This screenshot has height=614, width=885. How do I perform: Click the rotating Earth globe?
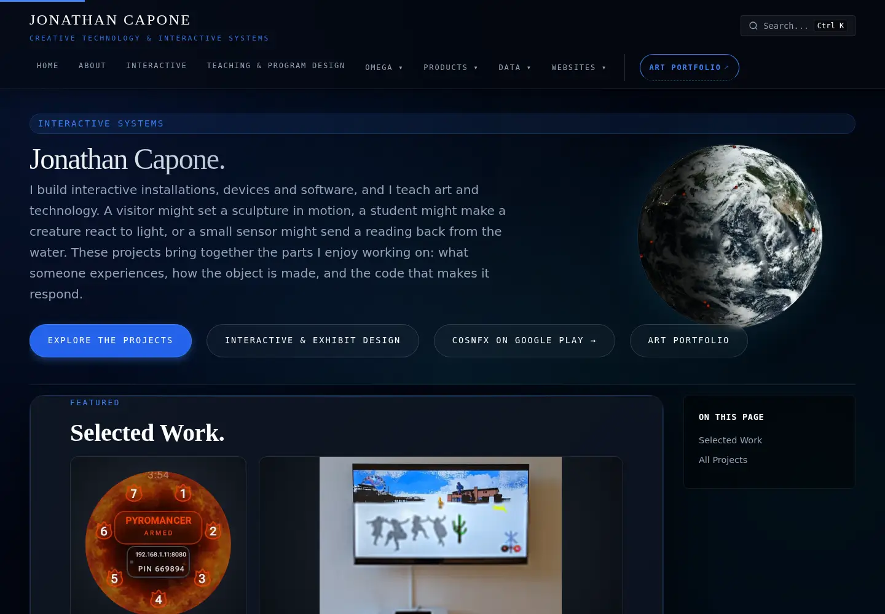click(x=730, y=236)
